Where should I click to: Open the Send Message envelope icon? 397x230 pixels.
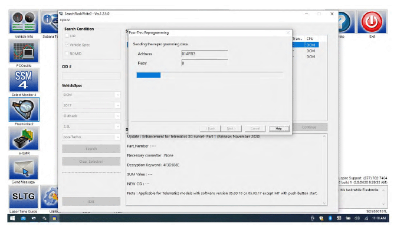(24, 168)
